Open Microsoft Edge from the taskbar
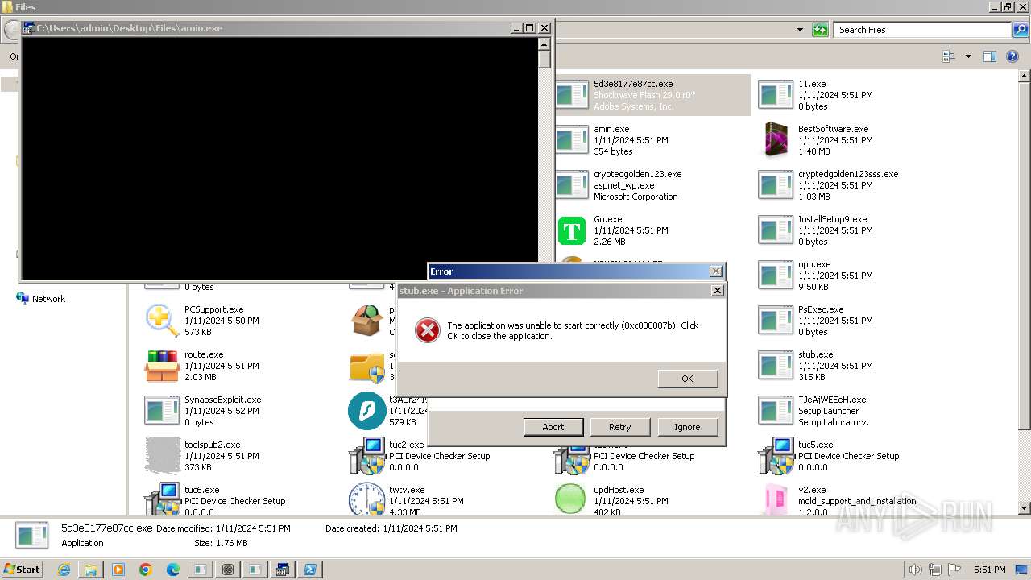This screenshot has width=1031, height=580. coord(173,570)
